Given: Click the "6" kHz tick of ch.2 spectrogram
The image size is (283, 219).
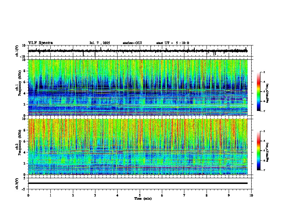Looking at the screenshot, I should point(25,141).
